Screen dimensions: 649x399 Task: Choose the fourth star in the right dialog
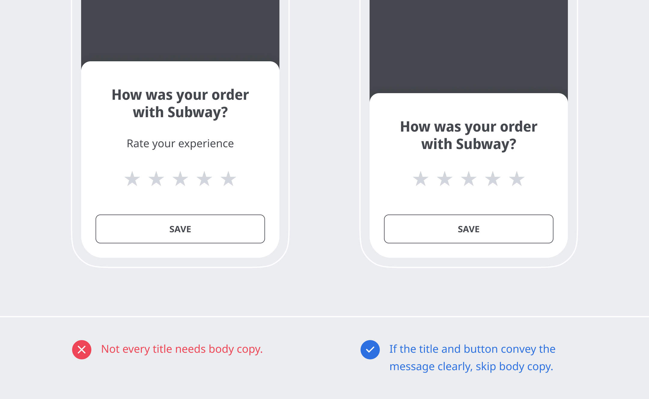click(x=493, y=179)
